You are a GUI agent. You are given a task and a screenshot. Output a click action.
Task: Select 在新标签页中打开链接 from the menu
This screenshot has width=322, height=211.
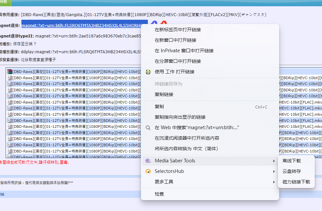[174, 29]
